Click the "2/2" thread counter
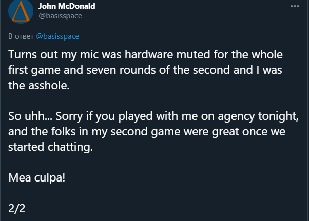Screen dimensions: 309x221 (18, 209)
